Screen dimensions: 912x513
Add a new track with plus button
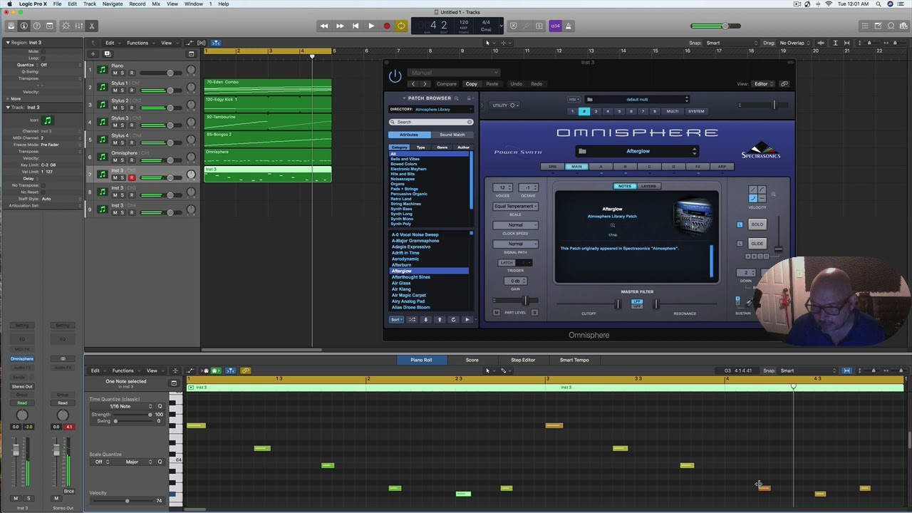(x=93, y=53)
